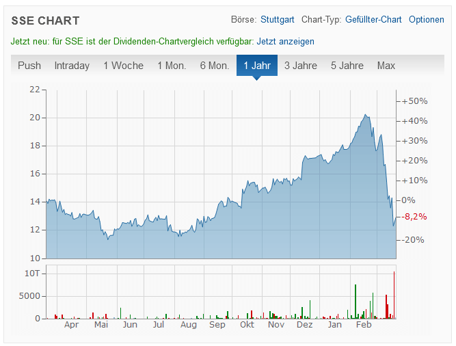This screenshot has height=346, width=456.
Task: Click the SSE CHART heading
Action: (45, 21)
